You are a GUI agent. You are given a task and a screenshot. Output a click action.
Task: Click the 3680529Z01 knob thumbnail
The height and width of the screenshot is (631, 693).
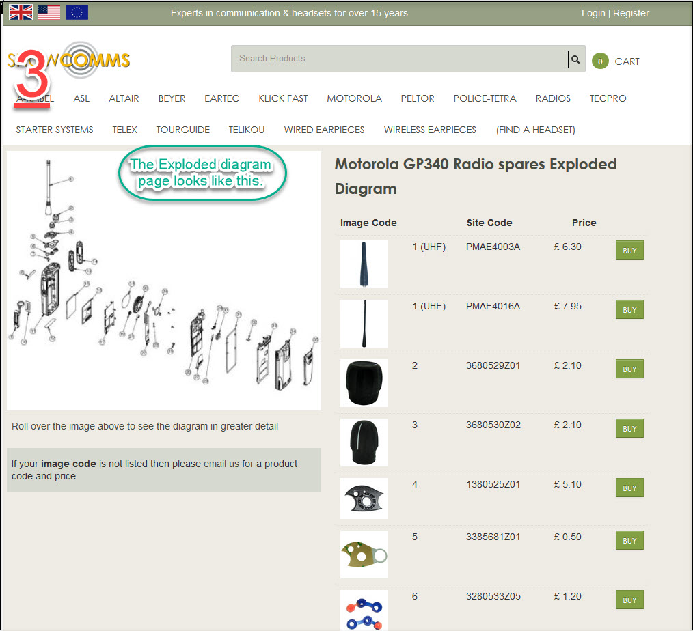pyautogui.click(x=364, y=383)
